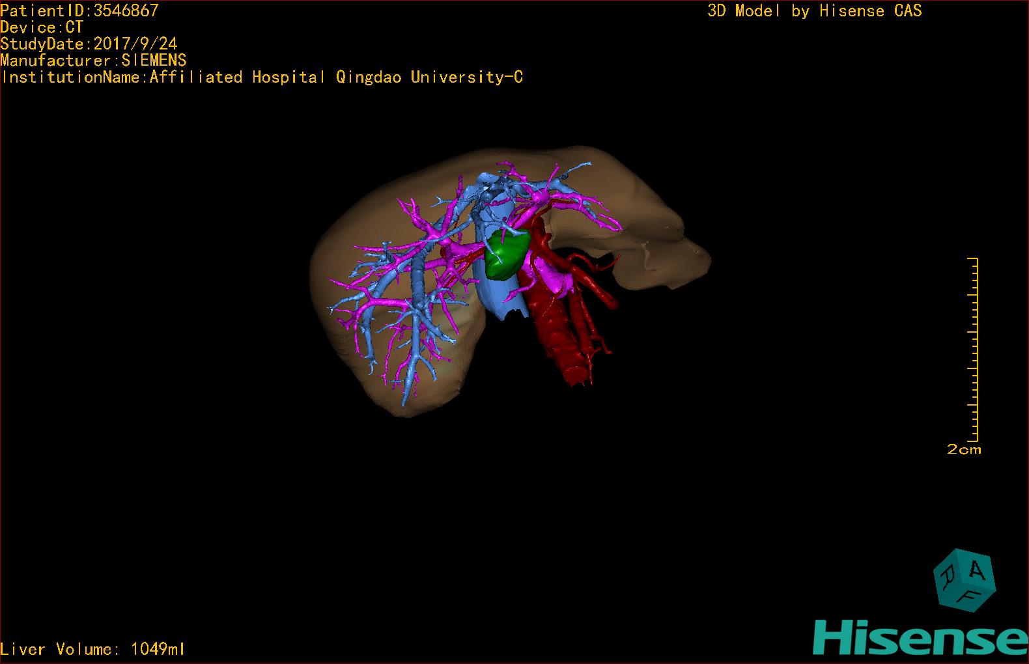
Task: Click the 2cm scale ruler
Action: coord(974,350)
